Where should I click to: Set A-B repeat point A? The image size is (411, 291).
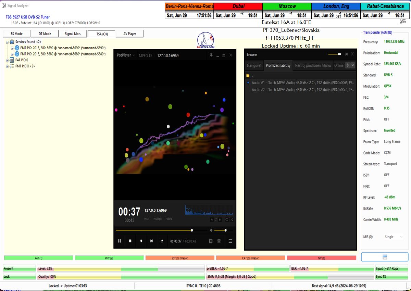pyautogui.click(x=212, y=220)
